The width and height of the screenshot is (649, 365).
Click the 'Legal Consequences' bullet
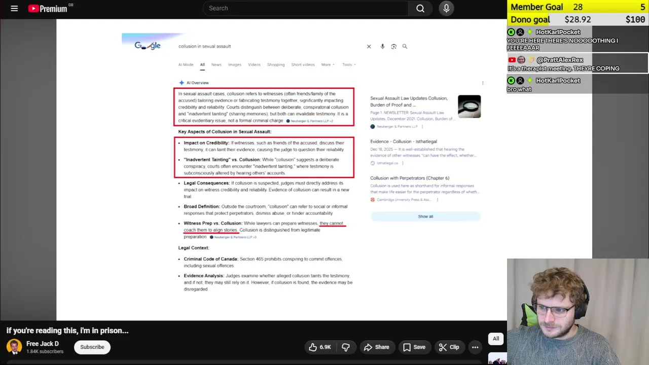point(266,190)
